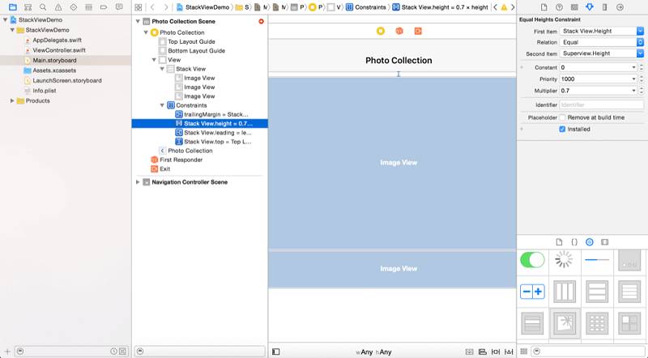Viewport: 648px width, 358px height.
Task: Collapse the Stack View outline item
Action: coord(163,69)
